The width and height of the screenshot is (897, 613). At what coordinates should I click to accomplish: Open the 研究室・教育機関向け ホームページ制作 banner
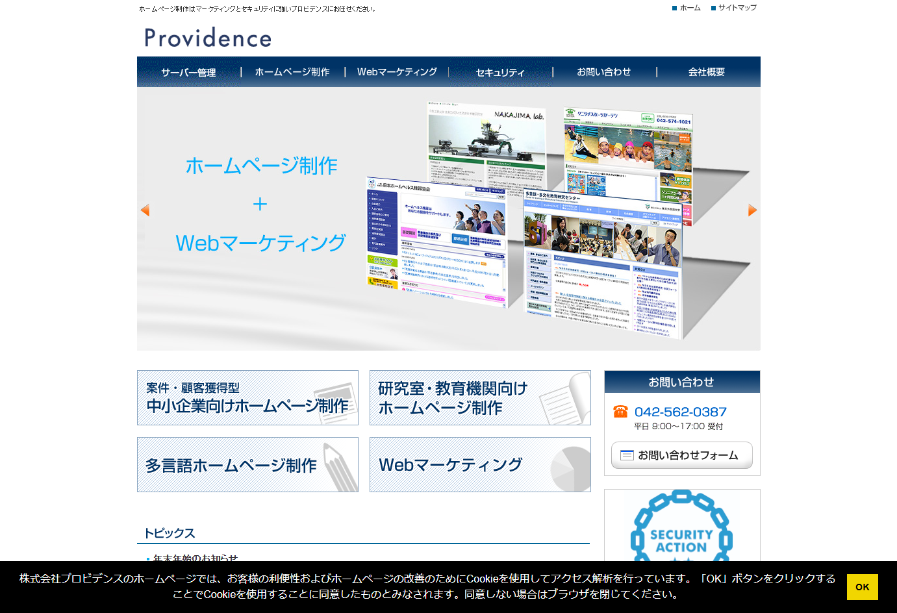(480, 398)
